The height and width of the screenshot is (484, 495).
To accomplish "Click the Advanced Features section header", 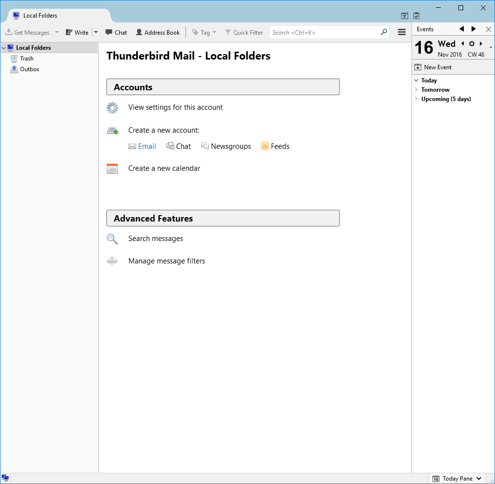I will (223, 218).
